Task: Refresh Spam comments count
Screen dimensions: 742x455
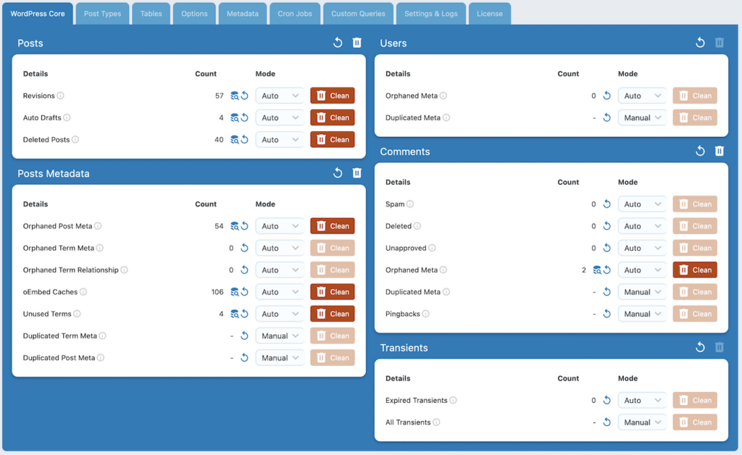Action: click(606, 204)
